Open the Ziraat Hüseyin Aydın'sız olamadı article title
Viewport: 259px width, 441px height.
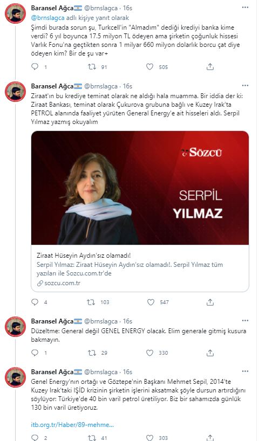coord(84,256)
